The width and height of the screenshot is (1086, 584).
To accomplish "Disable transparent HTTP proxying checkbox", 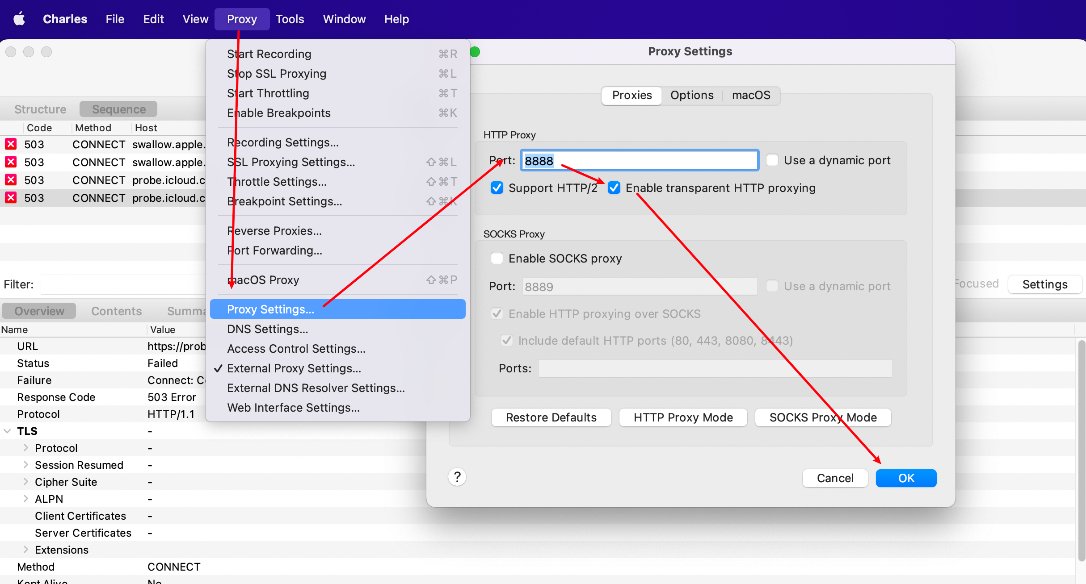I will [614, 188].
